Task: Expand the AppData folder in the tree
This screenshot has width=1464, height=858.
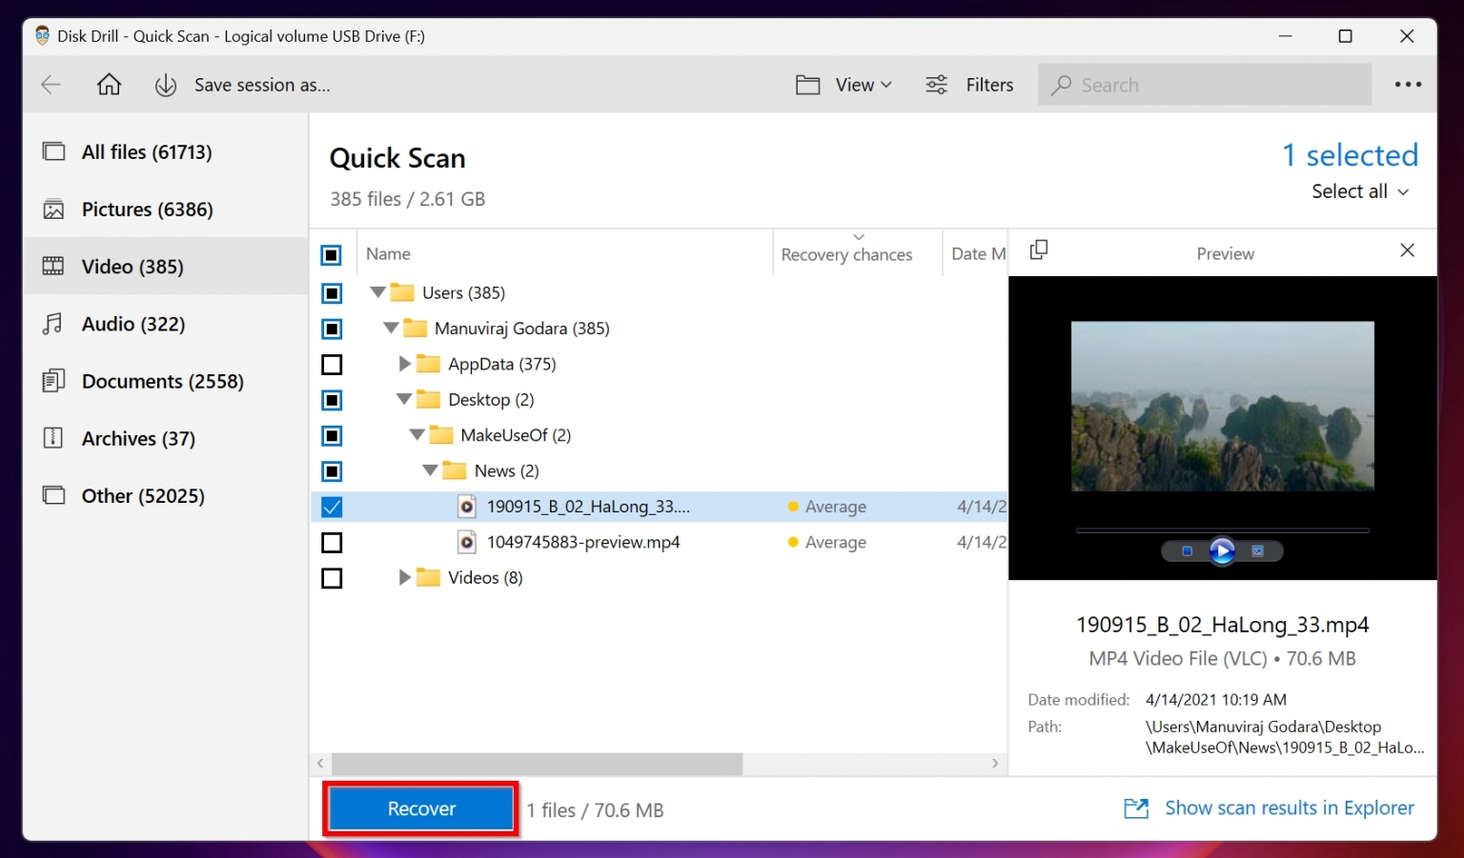Action: [x=404, y=364]
